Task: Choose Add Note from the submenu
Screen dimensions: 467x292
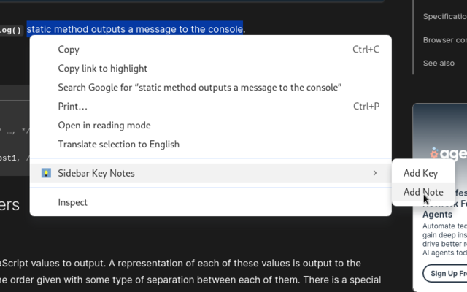Action: pos(423,193)
